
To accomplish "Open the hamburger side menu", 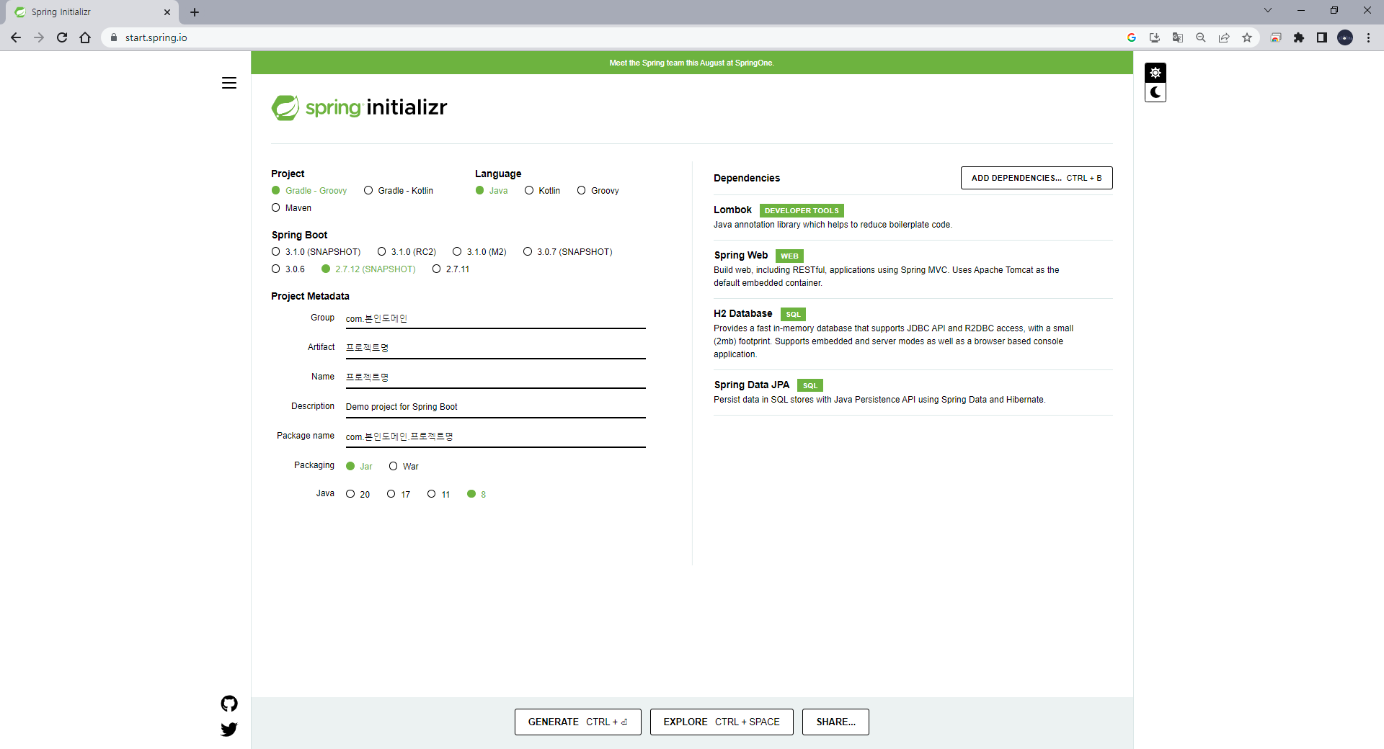I will 229,83.
